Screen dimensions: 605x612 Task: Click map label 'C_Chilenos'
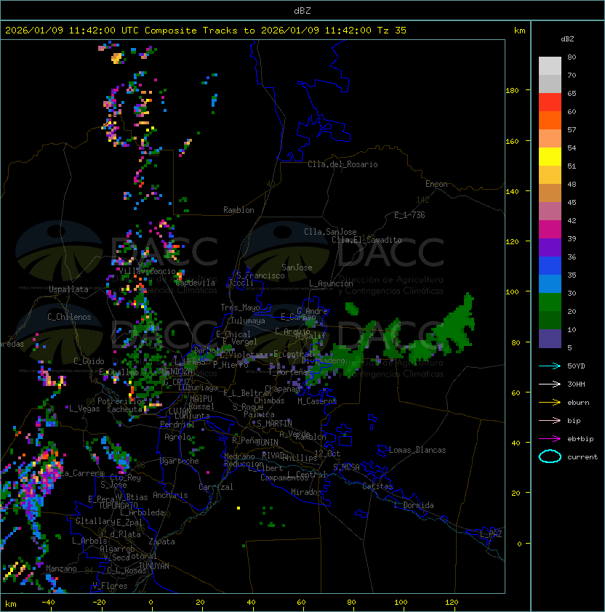(x=69, y=316)
